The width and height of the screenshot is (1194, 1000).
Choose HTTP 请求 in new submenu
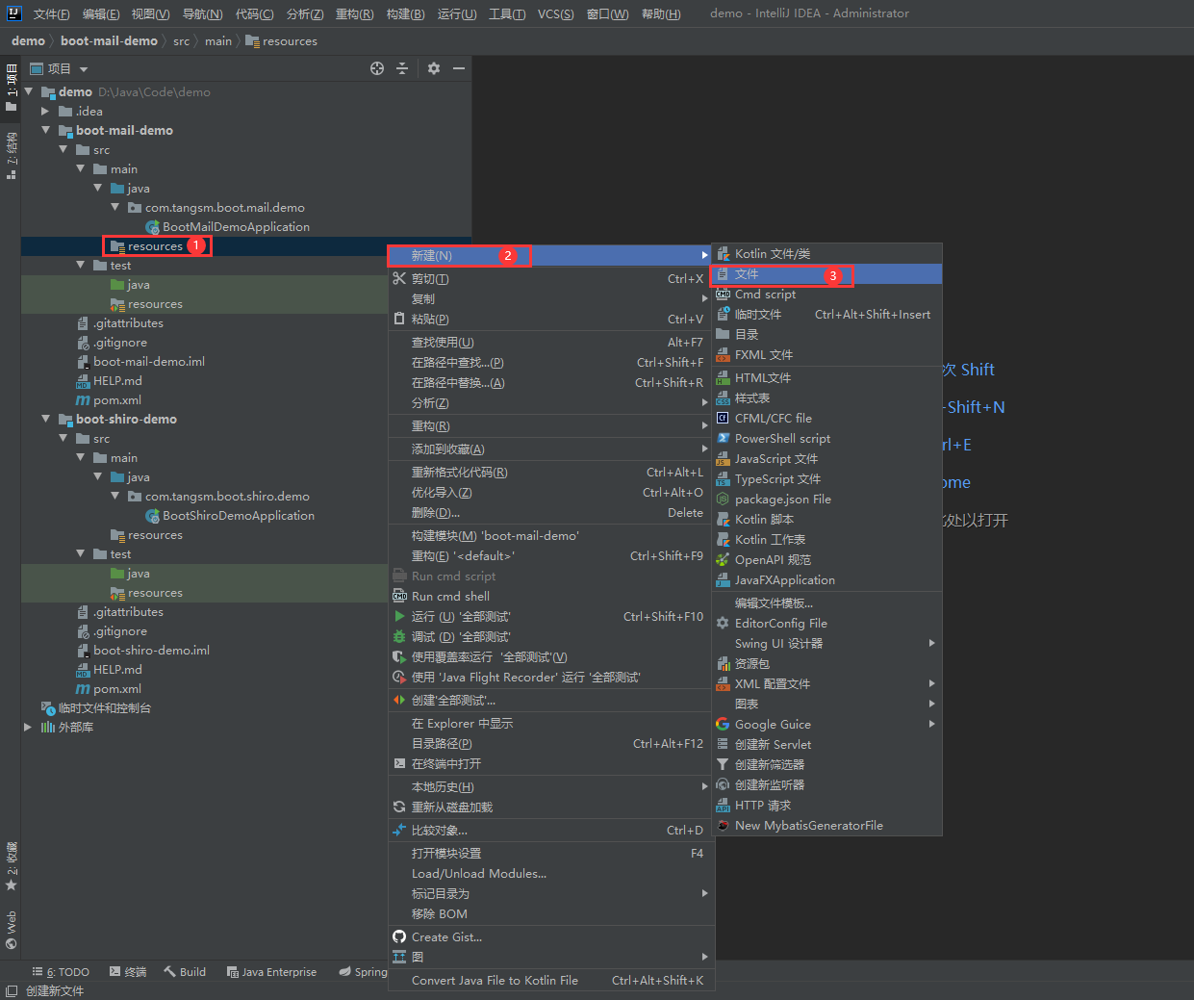[826, 805]
